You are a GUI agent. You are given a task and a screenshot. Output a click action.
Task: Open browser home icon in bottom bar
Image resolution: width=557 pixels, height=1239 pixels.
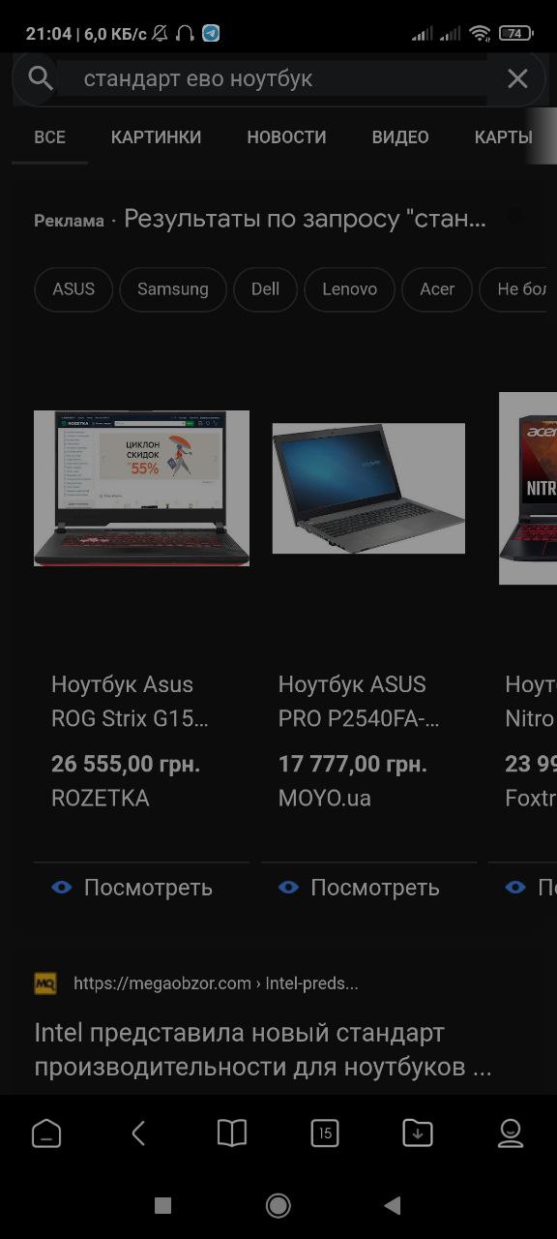click(x=46, y=1133)
